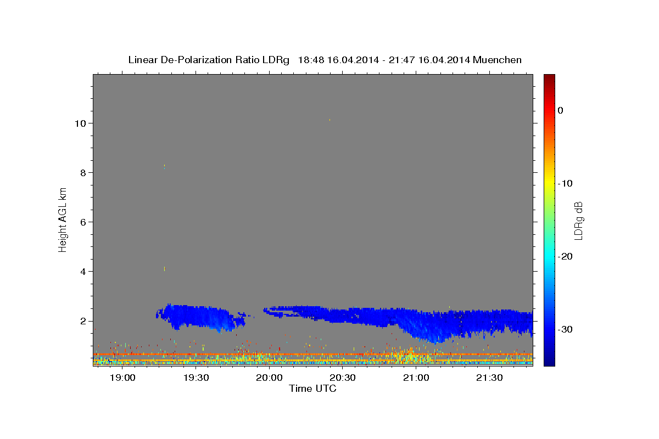Viewport: 659px width, 439px height.
Task: Click the '-30' colorbar tick label
Action: coord(565,329)
